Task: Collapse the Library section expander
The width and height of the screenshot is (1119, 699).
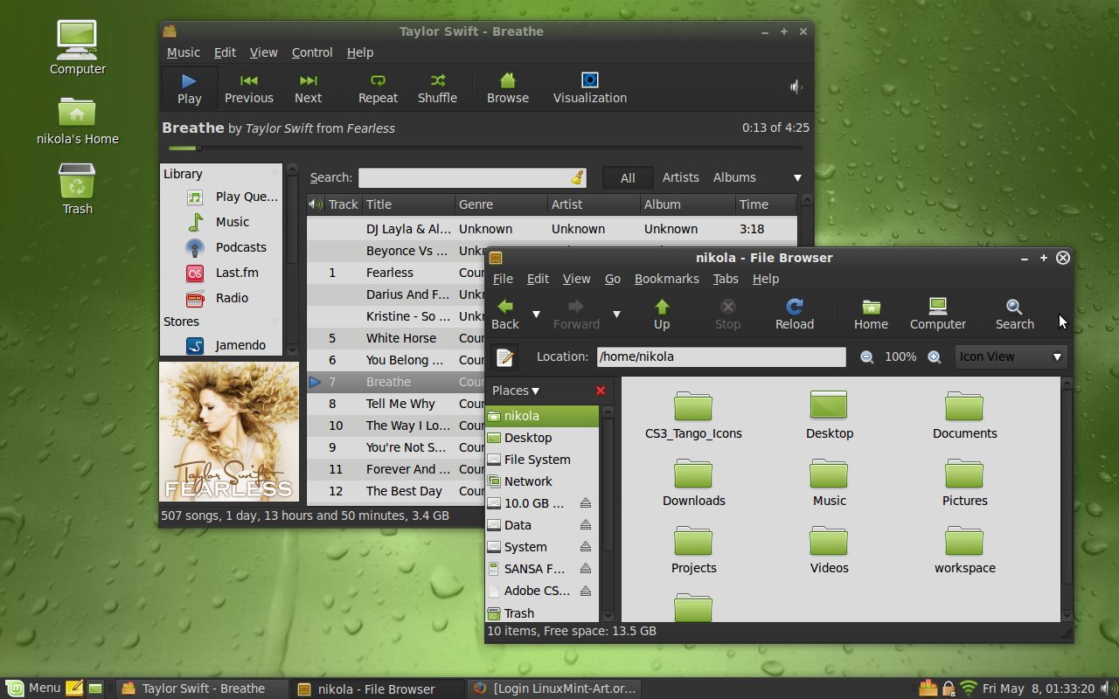Action: [274, 175]
